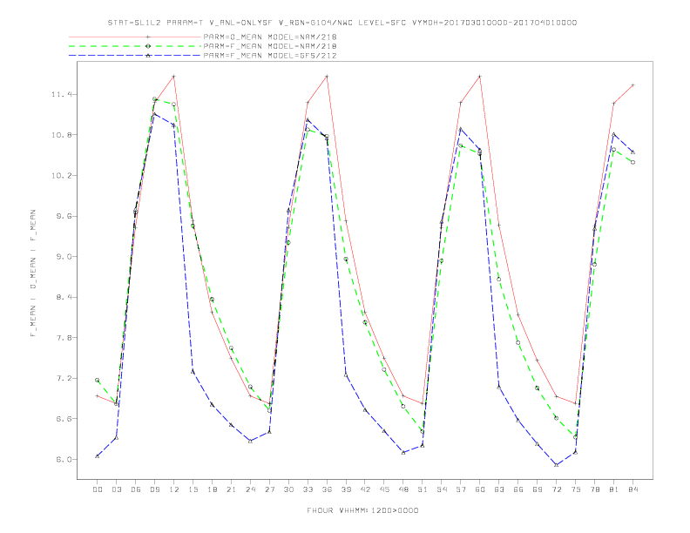
Task: Click the x-axis title FHOUR VHHMM:1200>0000
Action: point(362,510)
